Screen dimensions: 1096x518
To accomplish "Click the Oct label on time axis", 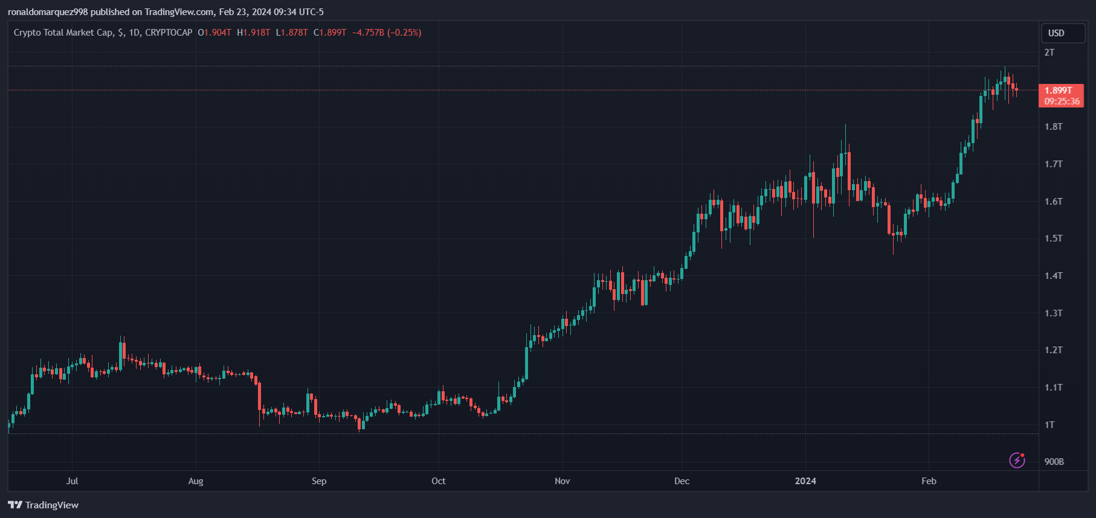I will (439, 481).
